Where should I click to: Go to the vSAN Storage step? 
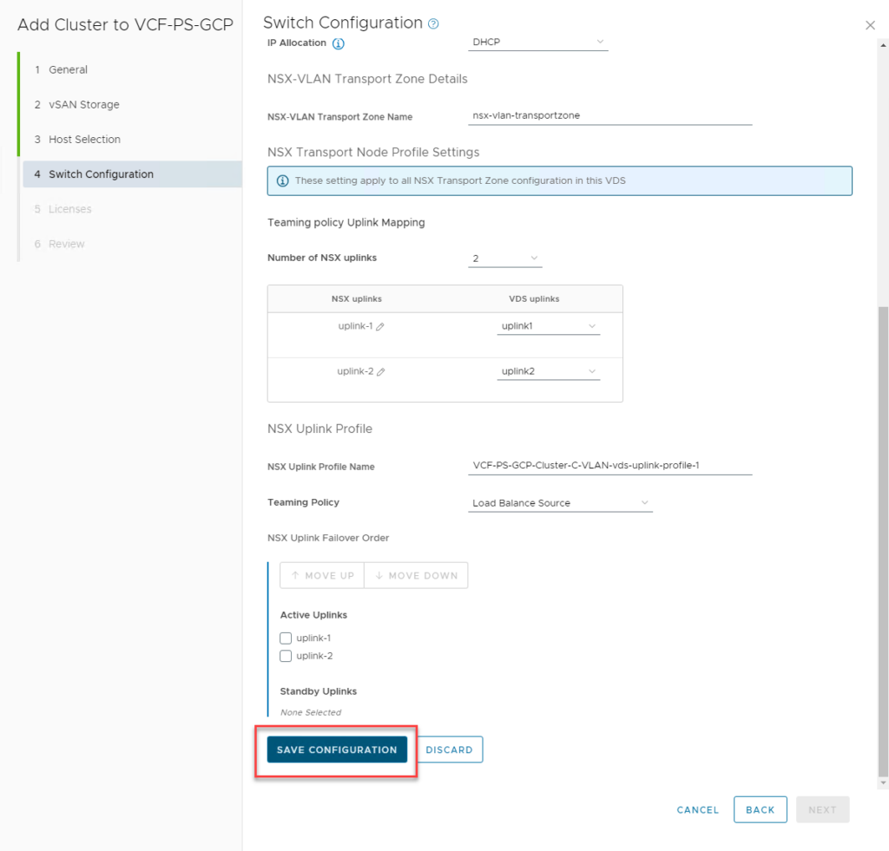click(x=83, y=104)
